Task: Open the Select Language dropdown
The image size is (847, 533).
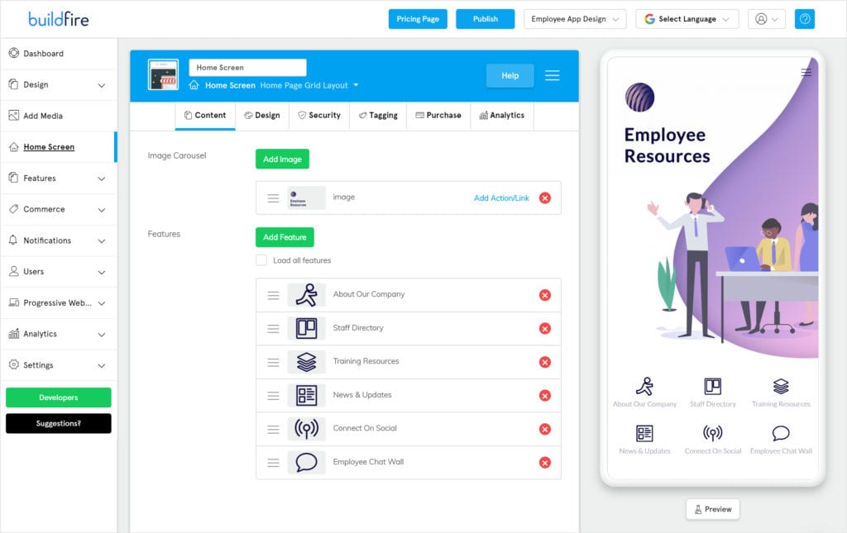Action: tap(687, 19)
